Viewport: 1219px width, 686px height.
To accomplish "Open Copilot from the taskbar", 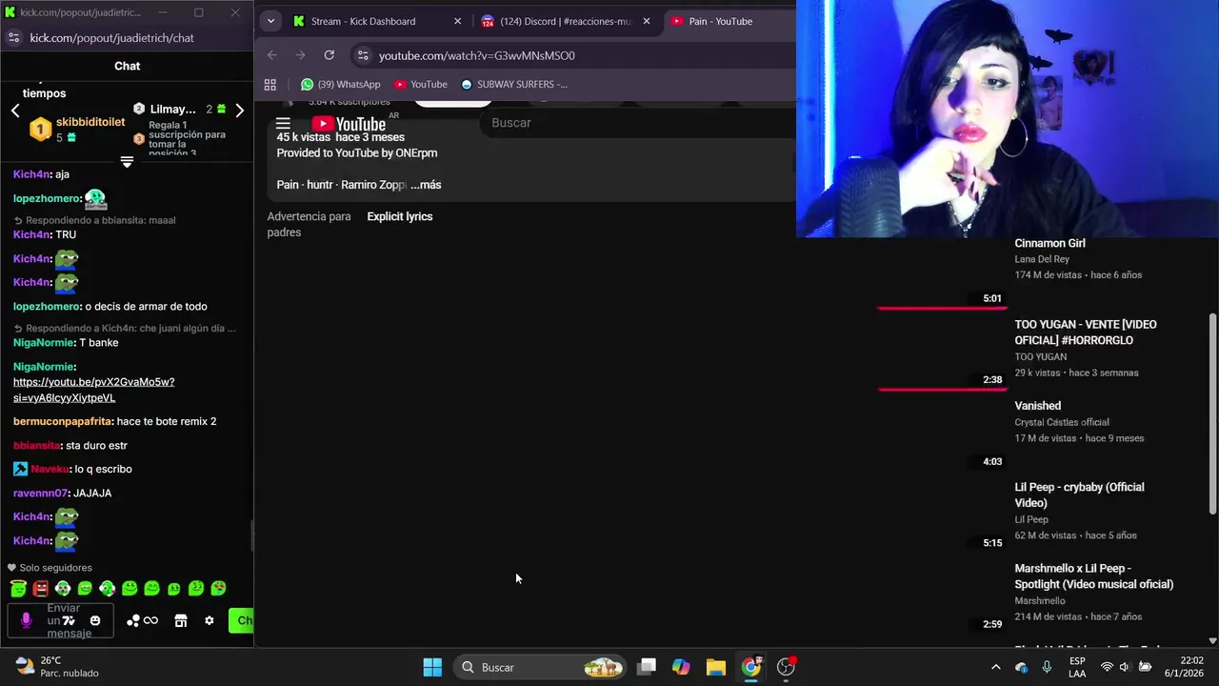I will click(681, 667).
